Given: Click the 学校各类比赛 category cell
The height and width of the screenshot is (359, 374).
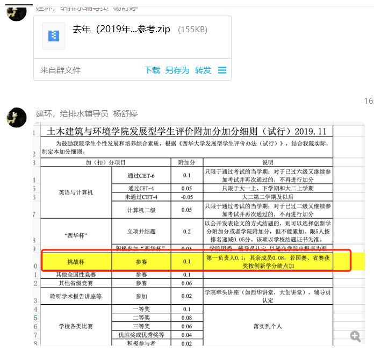Looking at the screenshot, I should [x=76, y=326].
